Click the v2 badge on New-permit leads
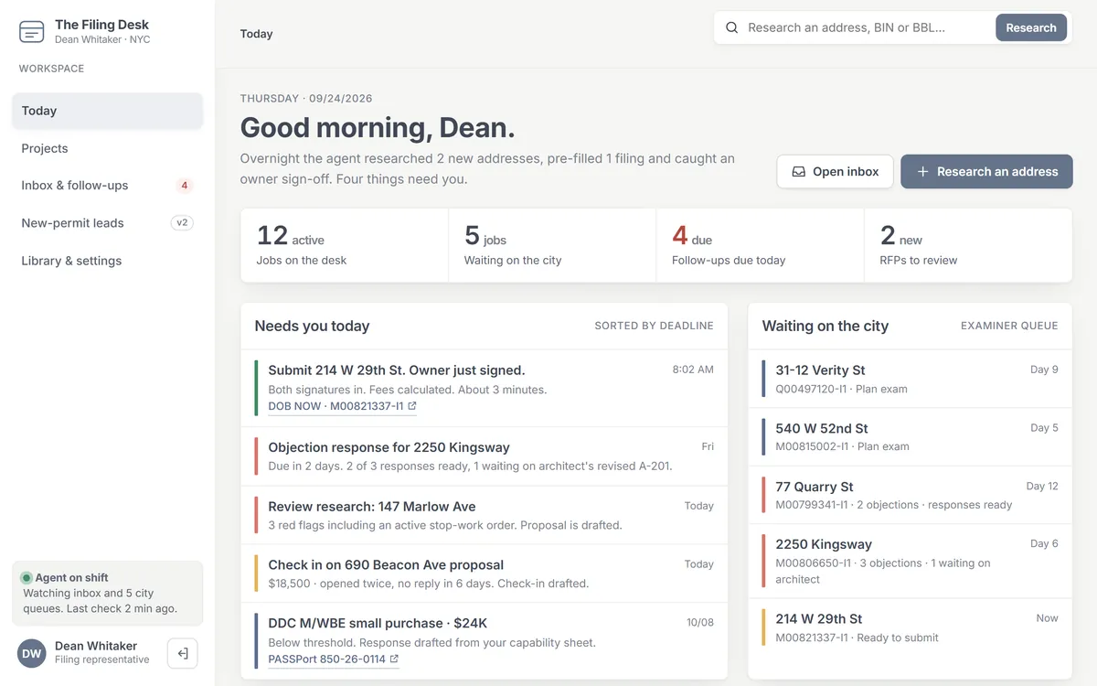The image size is (1097, 686). click(x=182, y=223)
